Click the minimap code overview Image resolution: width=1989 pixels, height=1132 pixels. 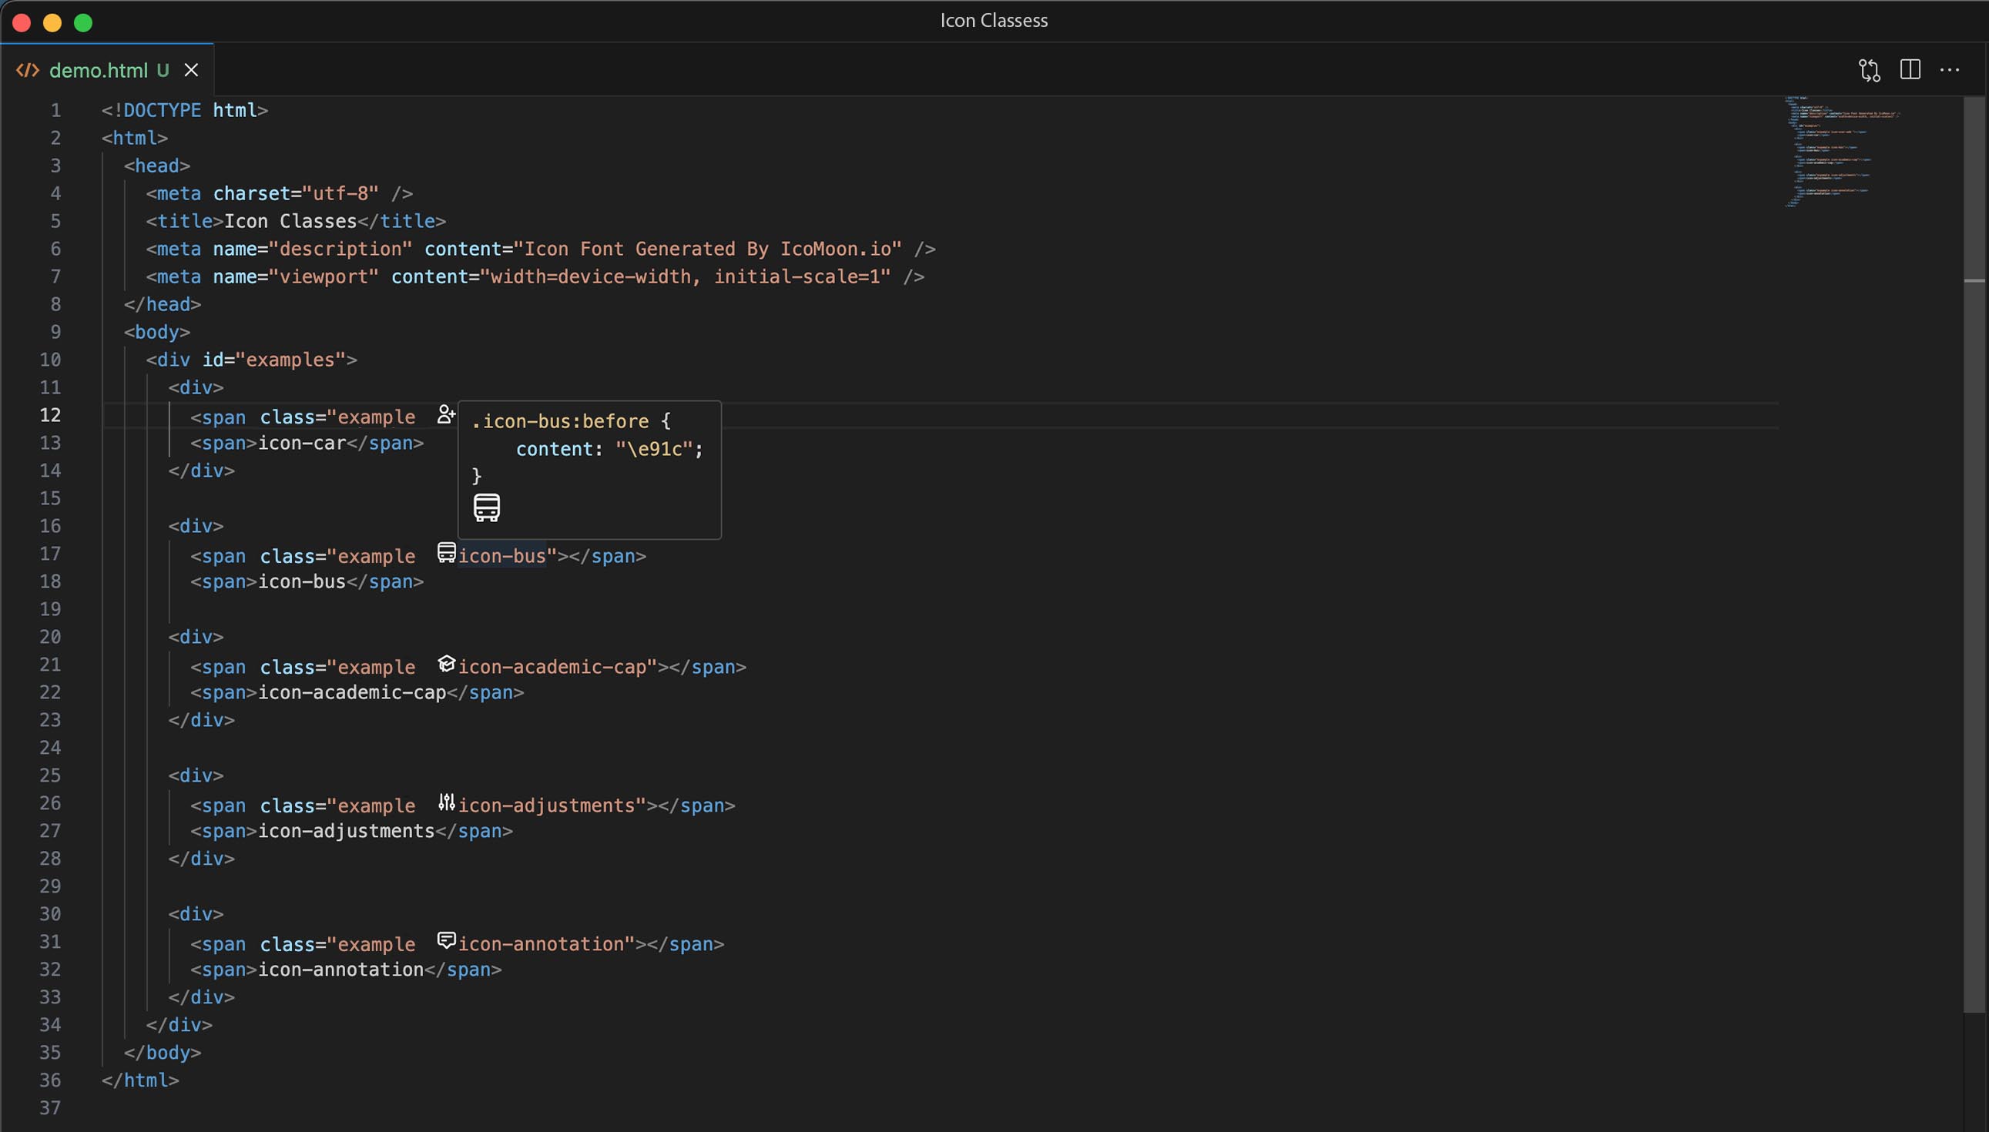pos(1841,152)
